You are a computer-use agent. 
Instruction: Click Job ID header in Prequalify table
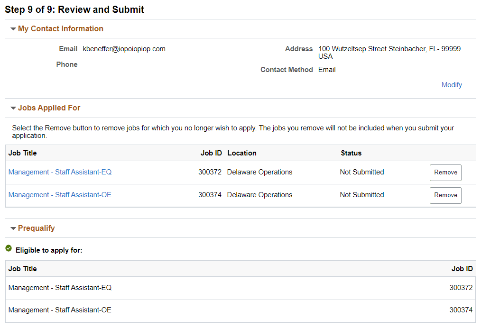coord(462,269)
